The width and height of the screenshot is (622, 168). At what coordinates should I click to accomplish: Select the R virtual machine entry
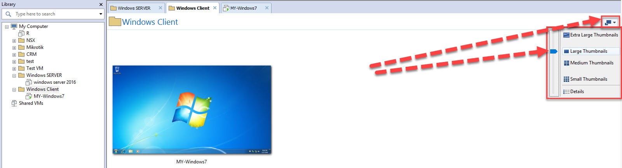coord(28,33)
